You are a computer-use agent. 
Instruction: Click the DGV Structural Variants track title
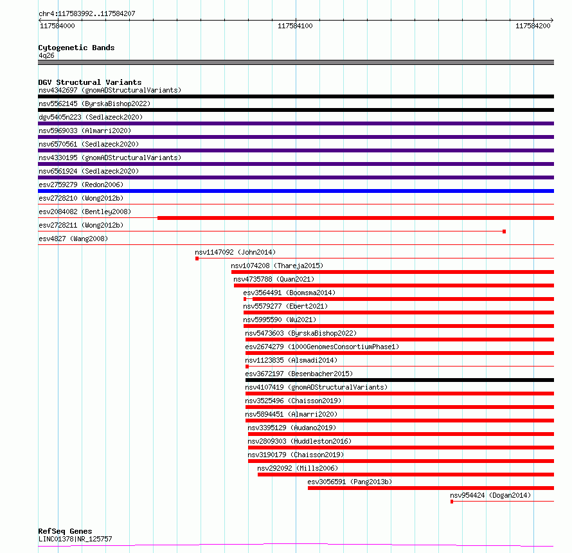90,82
